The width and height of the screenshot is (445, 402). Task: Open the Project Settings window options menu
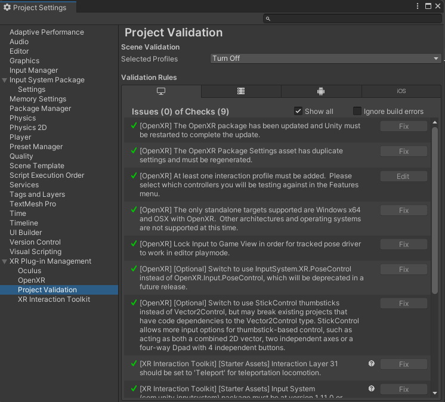pyautogui.click(x=418, y=6)
